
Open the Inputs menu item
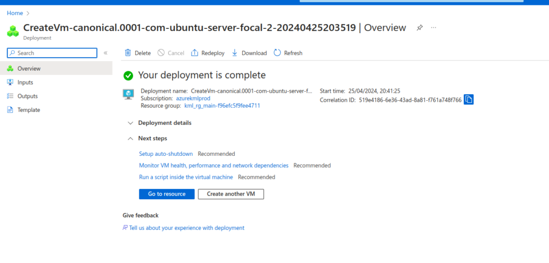click(25, 82)
